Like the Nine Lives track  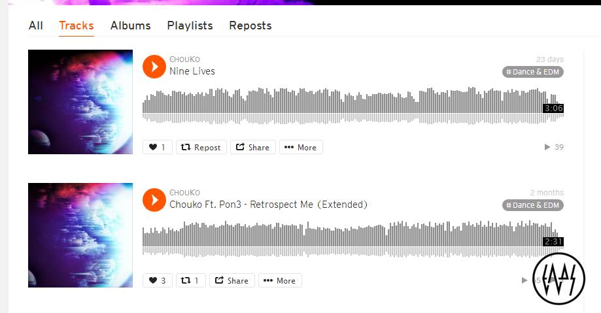tap(158, 147)
